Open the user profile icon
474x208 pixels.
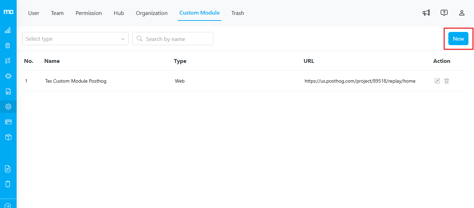click(x=462, y=13)
